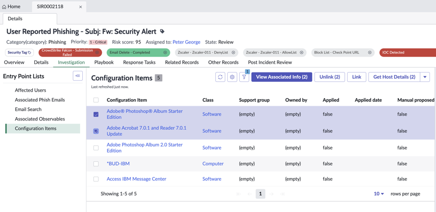Open the Post Incident Review tab
This screenshot has height=212, width=436.
click(x=270, y=62)
